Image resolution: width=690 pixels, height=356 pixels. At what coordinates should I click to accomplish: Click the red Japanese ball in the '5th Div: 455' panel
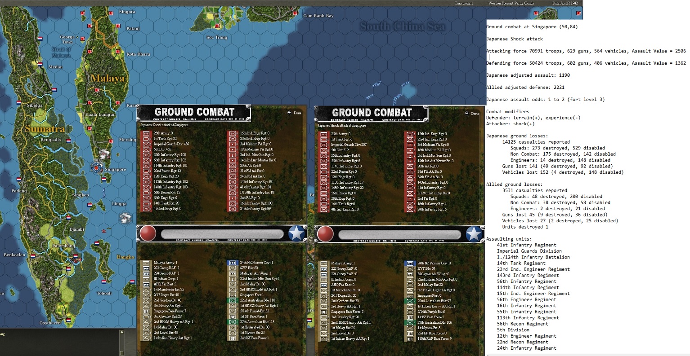click(148, 233)
